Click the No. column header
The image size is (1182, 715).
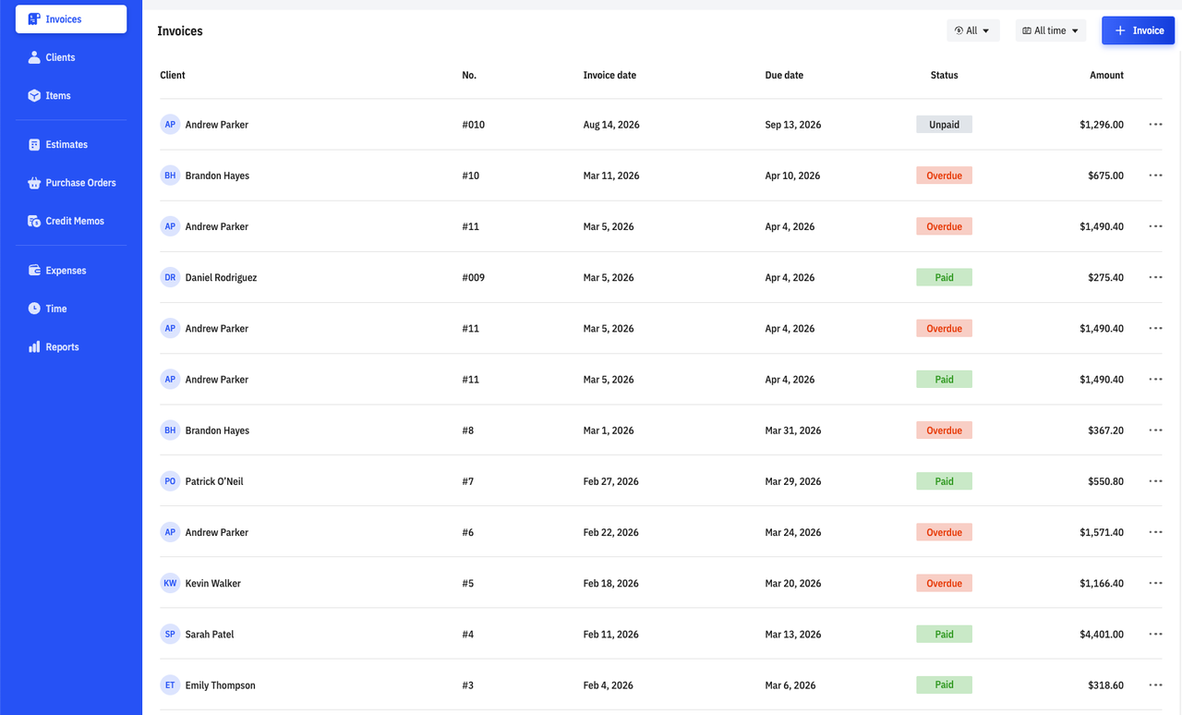(x=469, y=76)
